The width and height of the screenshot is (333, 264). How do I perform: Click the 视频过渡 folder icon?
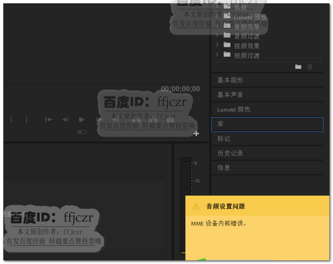pyautogui.click(x=227, y=54)
